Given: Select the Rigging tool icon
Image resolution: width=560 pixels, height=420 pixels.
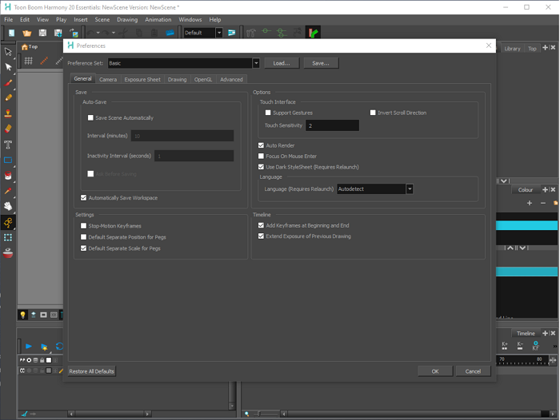Looking at the screenshot, I should pyautogui.click(x=8, y=223).
